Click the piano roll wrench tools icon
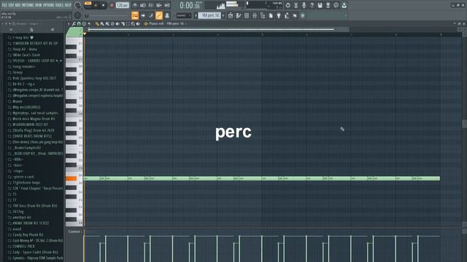This screenshot has height=262, width=467. click(x=74, y=24)
